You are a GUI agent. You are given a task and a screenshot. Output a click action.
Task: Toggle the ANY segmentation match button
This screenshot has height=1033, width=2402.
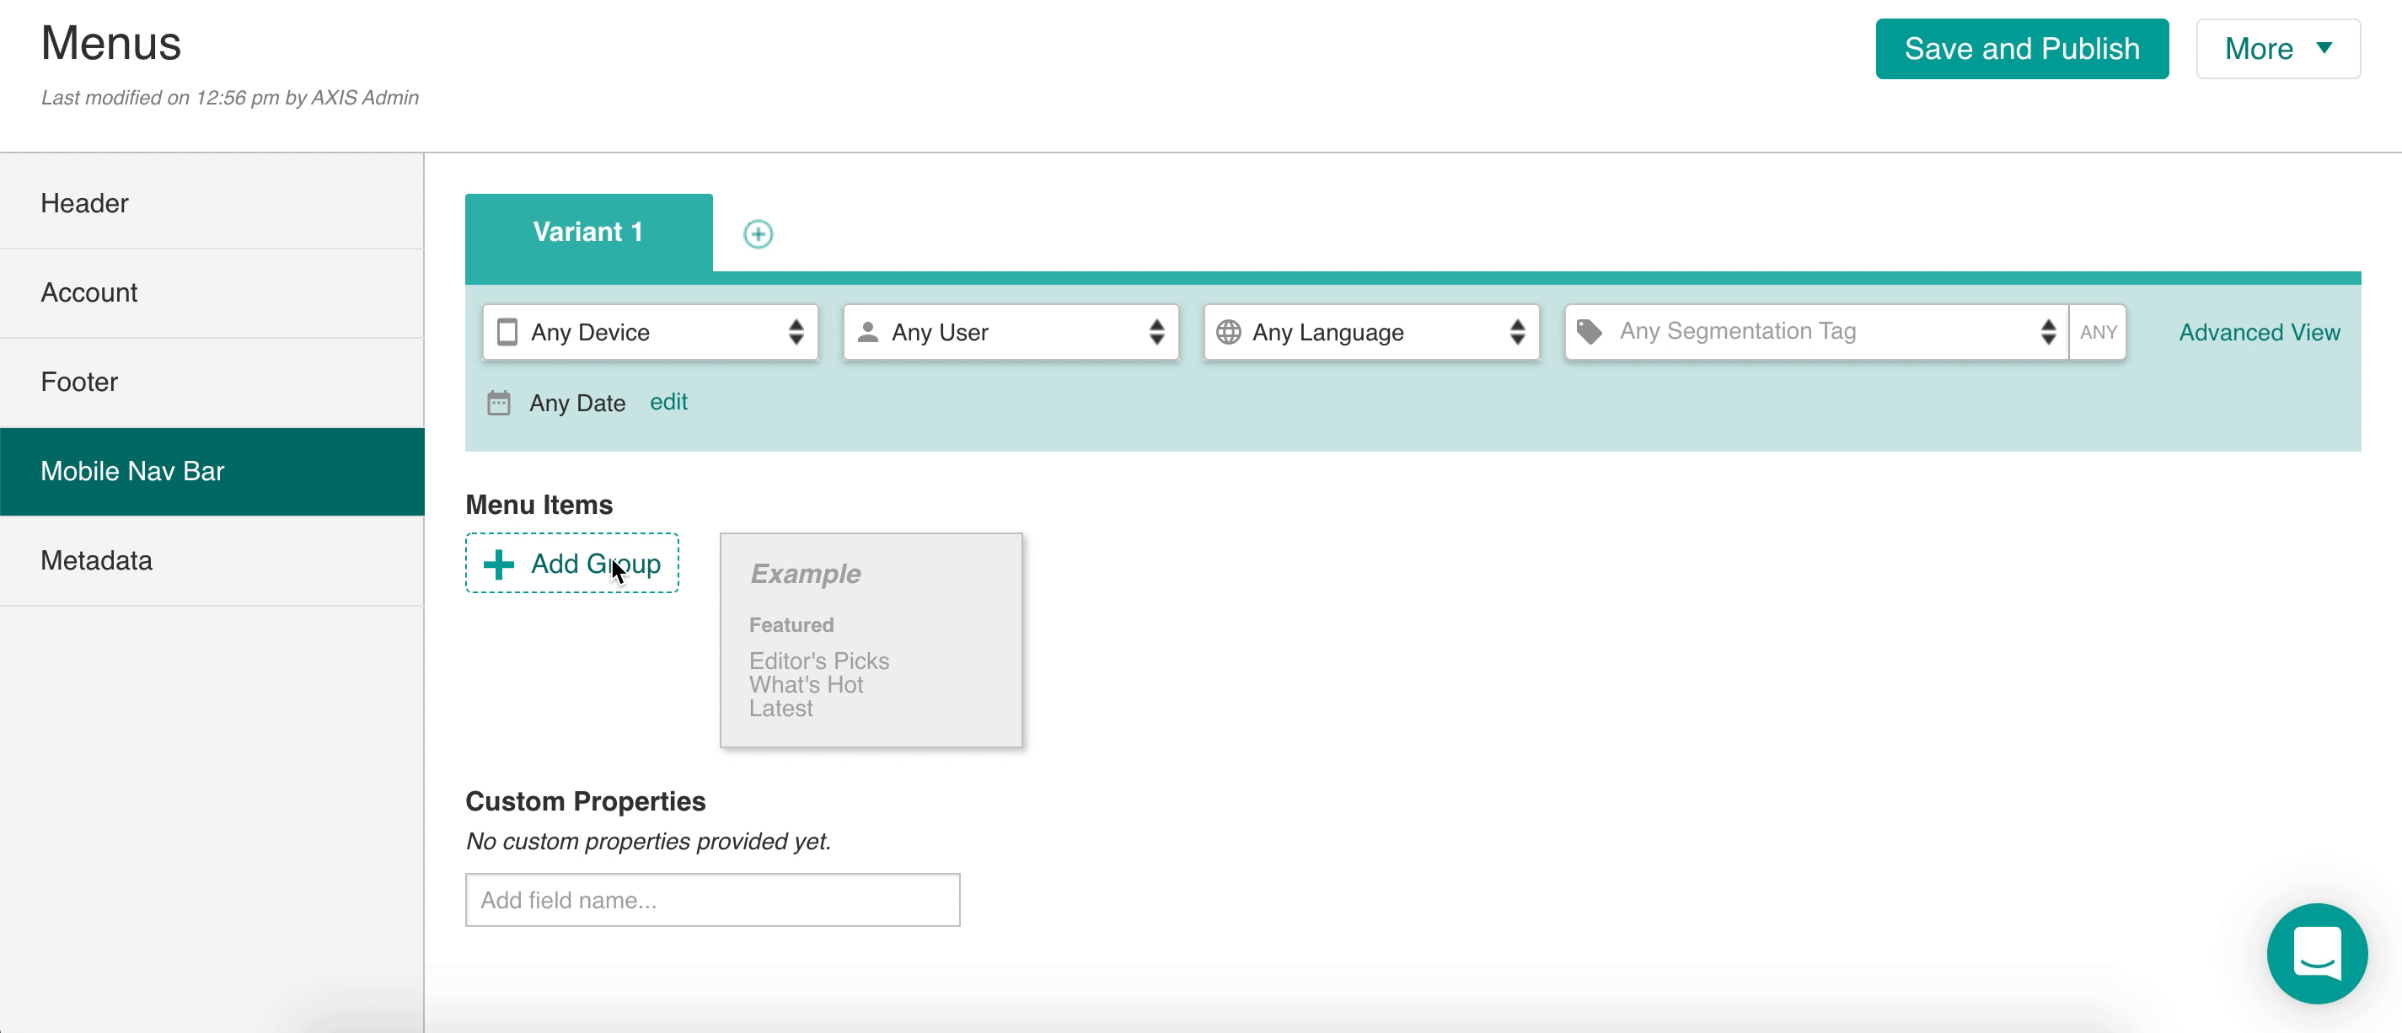[x=2097, y=332]
